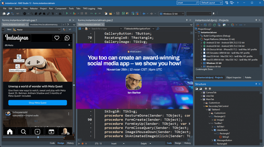Close the Meta ad banner
This screenshot has width=264, height=147.
coord(69,45)
